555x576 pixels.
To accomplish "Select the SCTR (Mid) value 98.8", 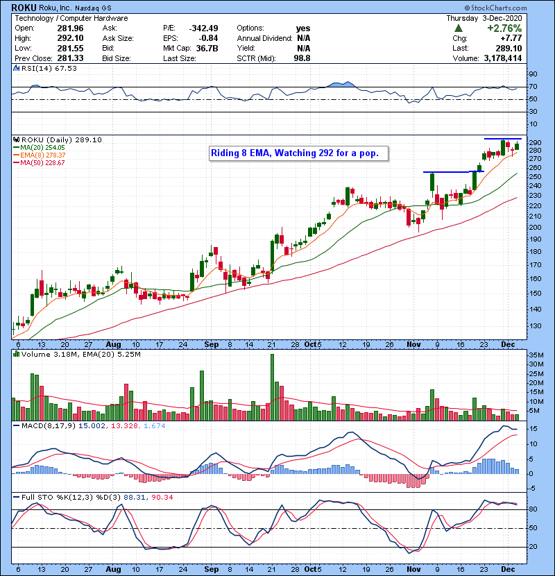I will (x=302, y=58).
